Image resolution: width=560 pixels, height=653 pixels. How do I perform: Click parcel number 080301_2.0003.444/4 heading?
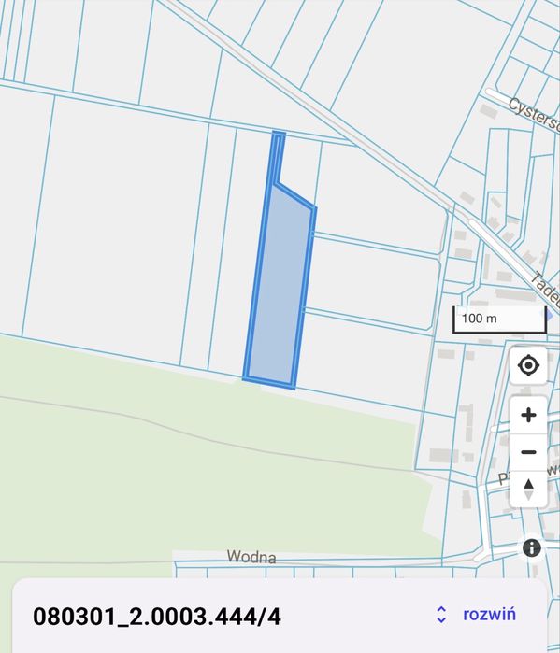(x=157, y=617)
